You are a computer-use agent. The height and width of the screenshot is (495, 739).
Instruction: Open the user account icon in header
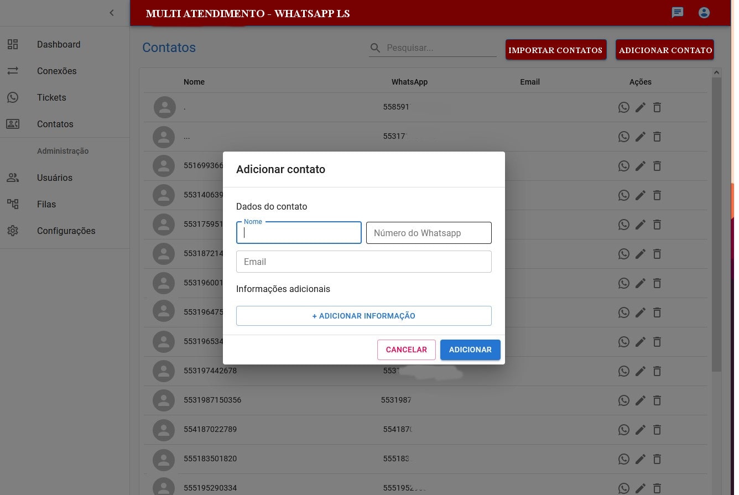point(704,12)
